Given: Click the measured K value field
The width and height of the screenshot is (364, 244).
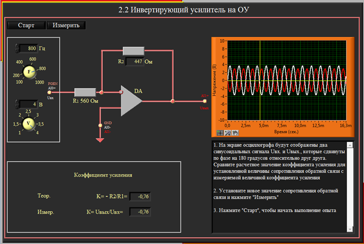Looking at the screenshot, I should pos(140,212).
